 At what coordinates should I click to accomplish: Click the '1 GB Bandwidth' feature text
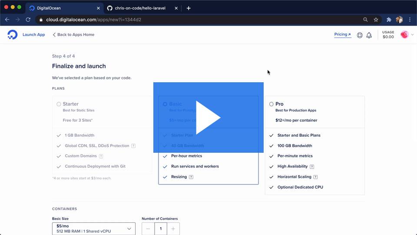click(x=79, y=135)
